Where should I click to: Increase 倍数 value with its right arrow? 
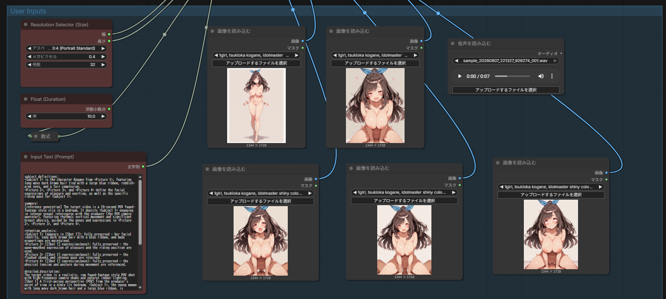tap(103, 65)
